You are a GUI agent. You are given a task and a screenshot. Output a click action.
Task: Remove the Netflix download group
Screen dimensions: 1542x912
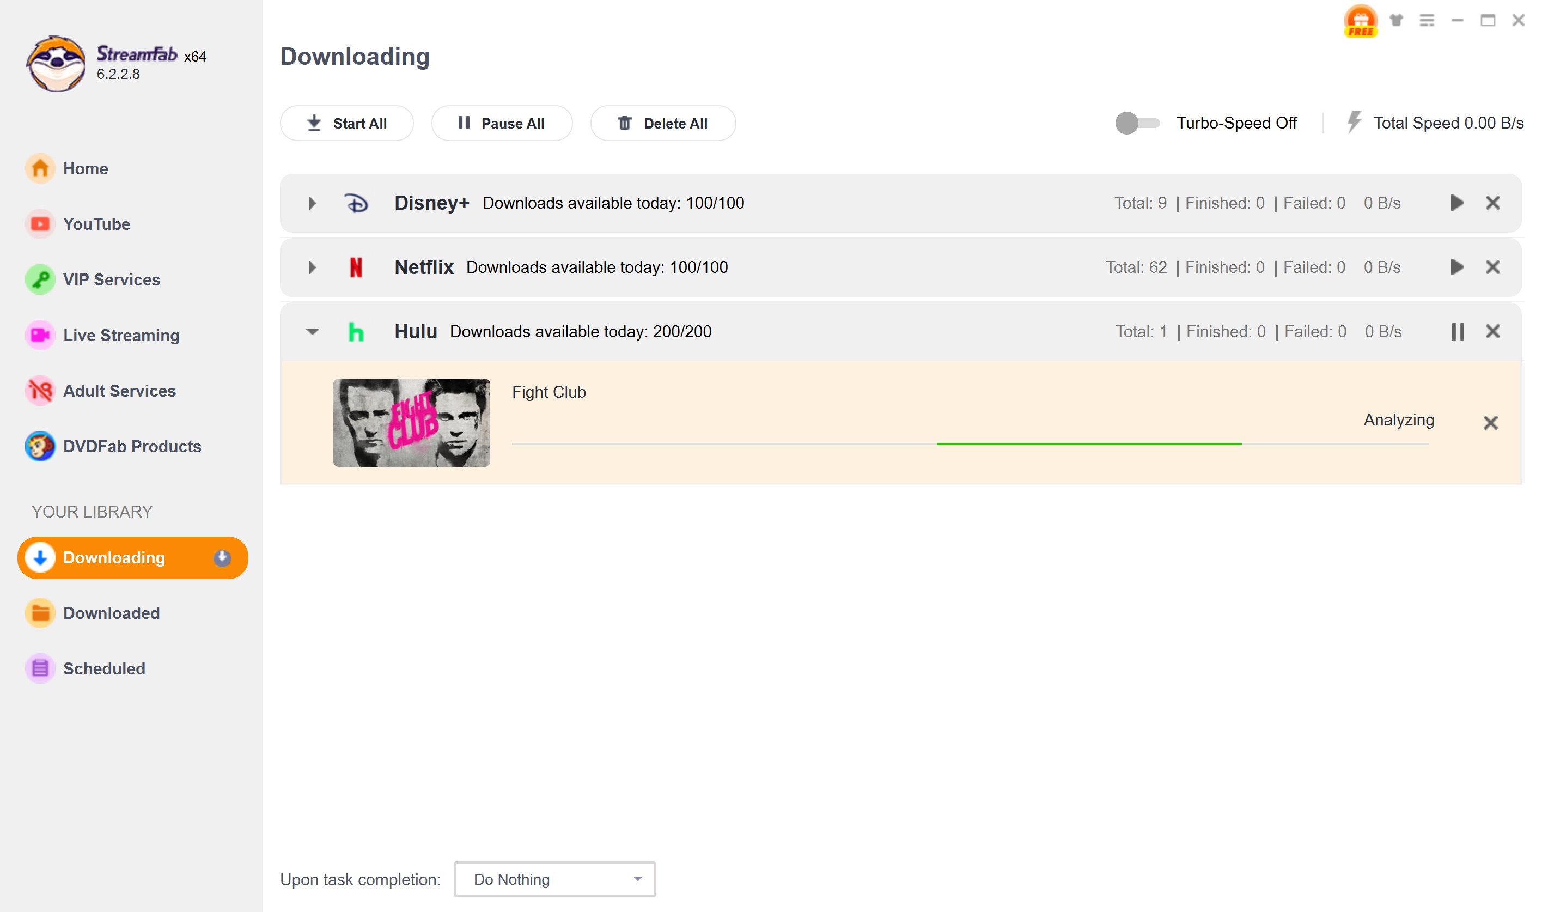click(x=1492, y=267)
